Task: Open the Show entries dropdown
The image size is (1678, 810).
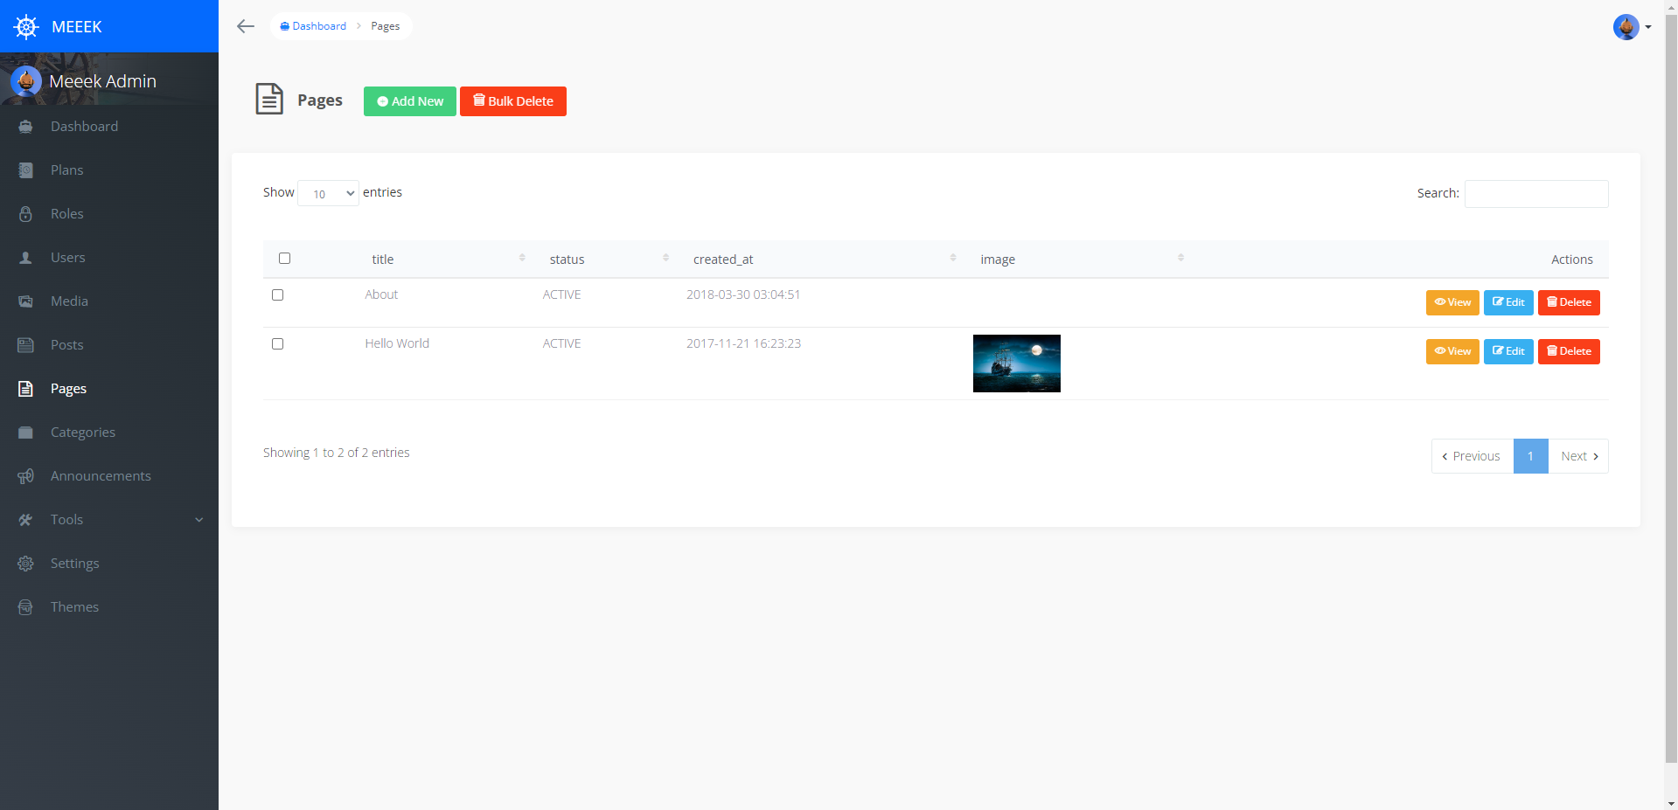Action: (x=327, y=193)
